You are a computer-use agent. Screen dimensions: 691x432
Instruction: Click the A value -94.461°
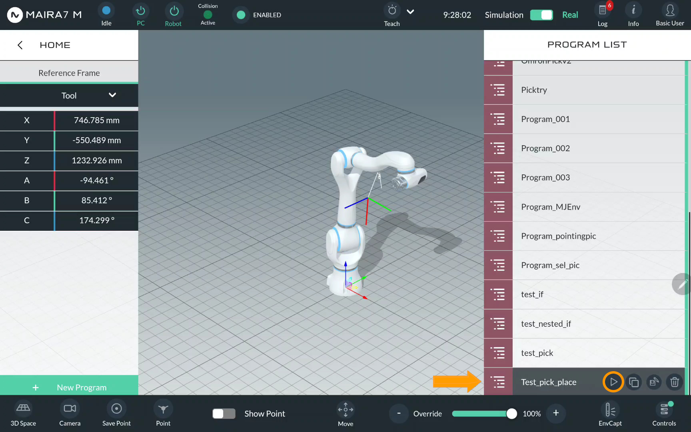[96, 180]
